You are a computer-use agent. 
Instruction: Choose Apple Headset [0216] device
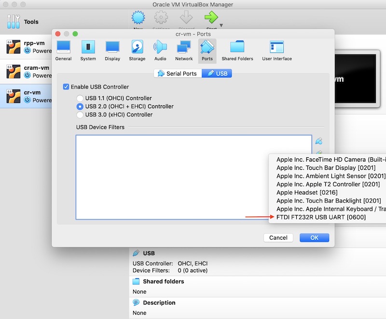tap(311, 192)
